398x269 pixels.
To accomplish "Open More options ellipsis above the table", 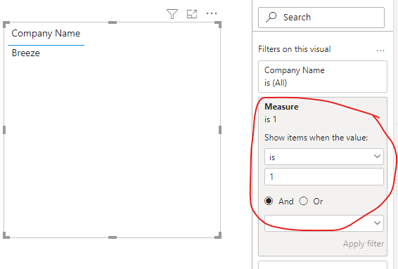I will coord(212,13).
